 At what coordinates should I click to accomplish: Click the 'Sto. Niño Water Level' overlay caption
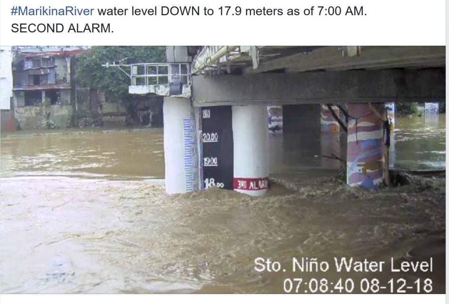coord(343,265)
